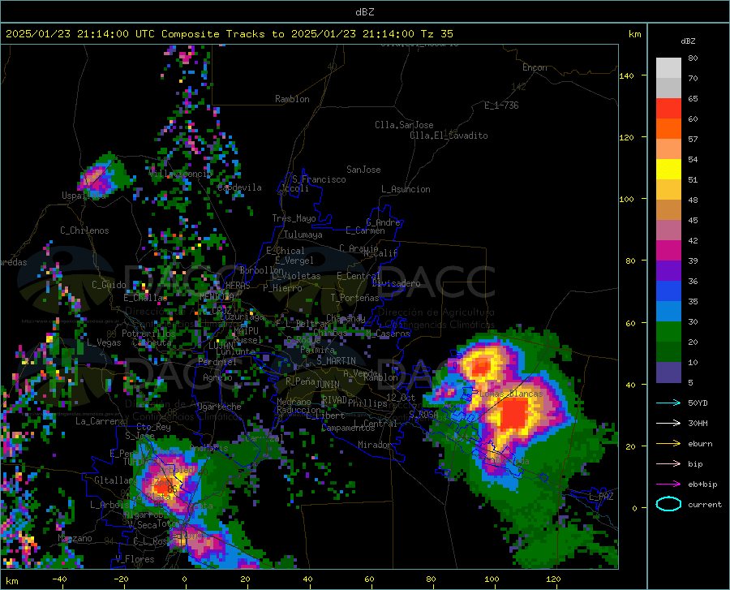The height and width of the screenshot is (590, 730).
Task: Click the timestamp header text '2025/01/23 21:14:00 UTC'
Action: coord(80,33)
